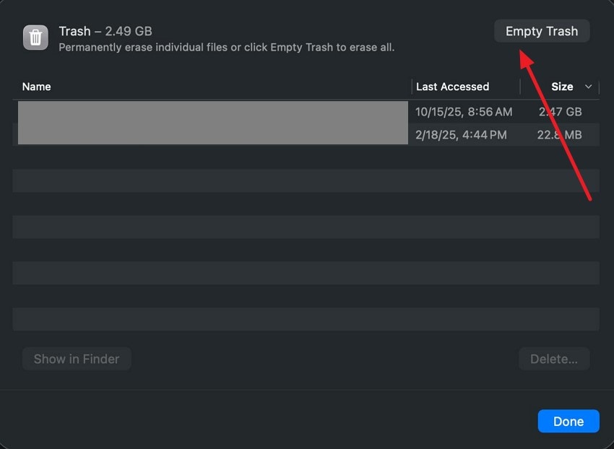Sort by the Last Accessed column header
Screen dimensions: 614x449
452,87
